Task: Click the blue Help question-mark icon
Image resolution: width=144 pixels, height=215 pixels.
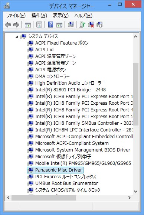Action: click(50, 25)
